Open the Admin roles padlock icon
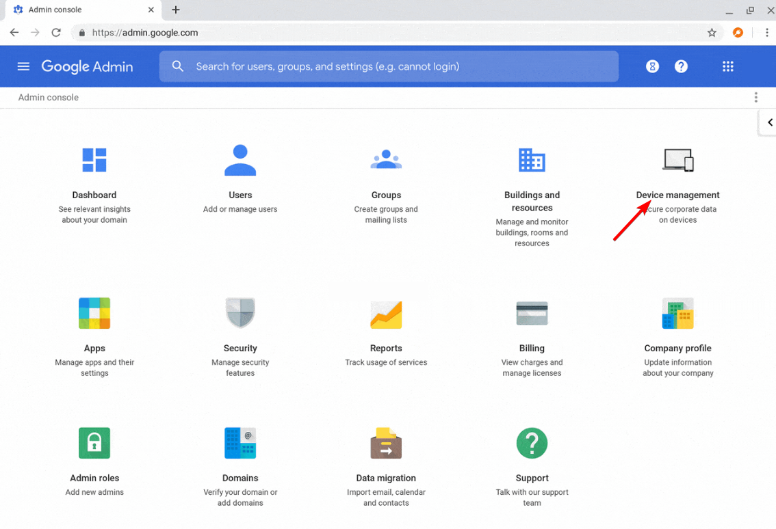The width and height of the screenshot is (776, 529). (94, 443)
